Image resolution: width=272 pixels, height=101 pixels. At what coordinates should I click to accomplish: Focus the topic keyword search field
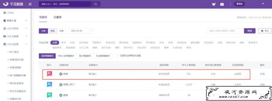point(225,31)
